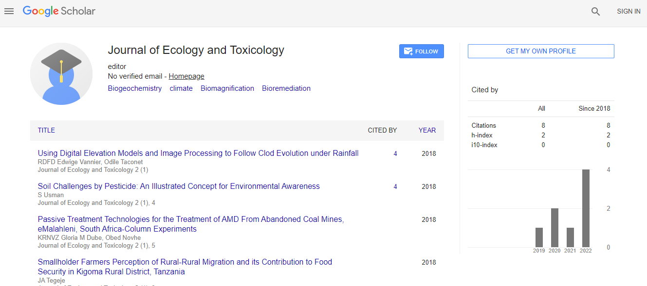Select the climate interest tag
The height and width of the screenshot is (286, 647).
pyautogui.click(x=181, y=88)
